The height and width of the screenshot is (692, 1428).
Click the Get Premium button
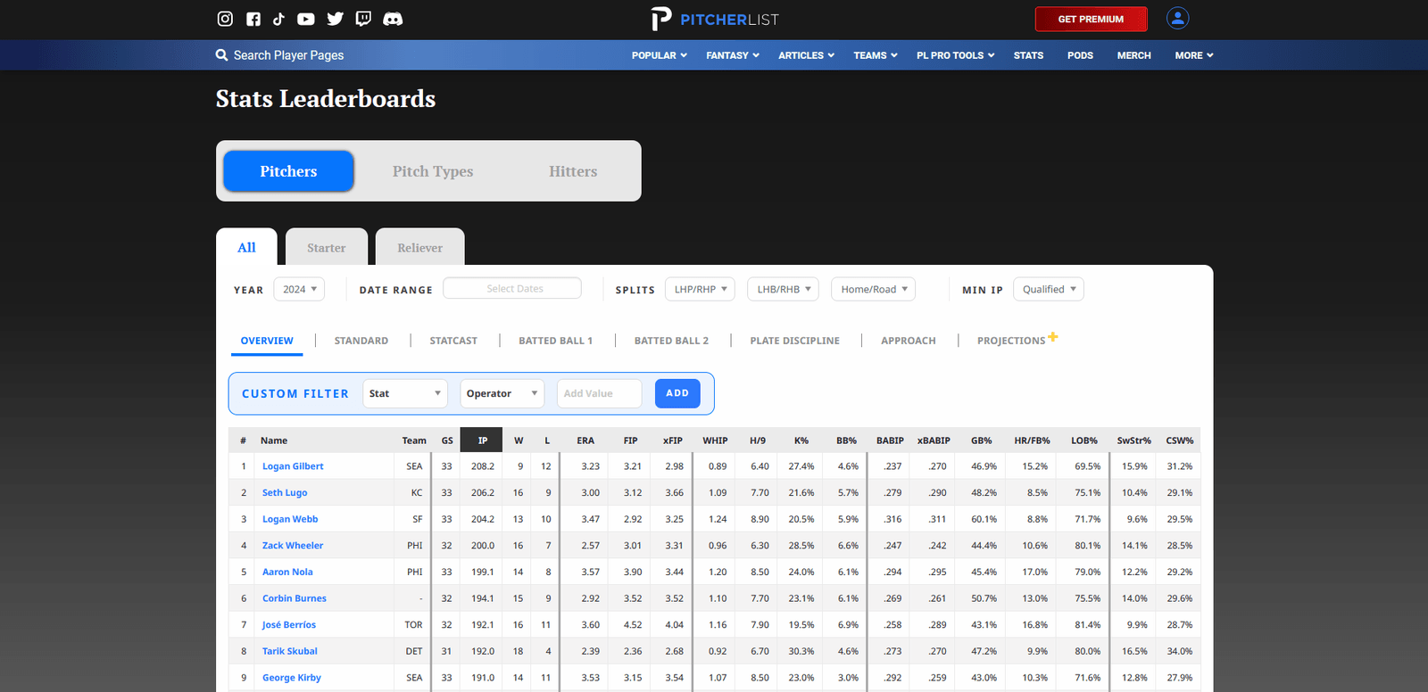1091,19
